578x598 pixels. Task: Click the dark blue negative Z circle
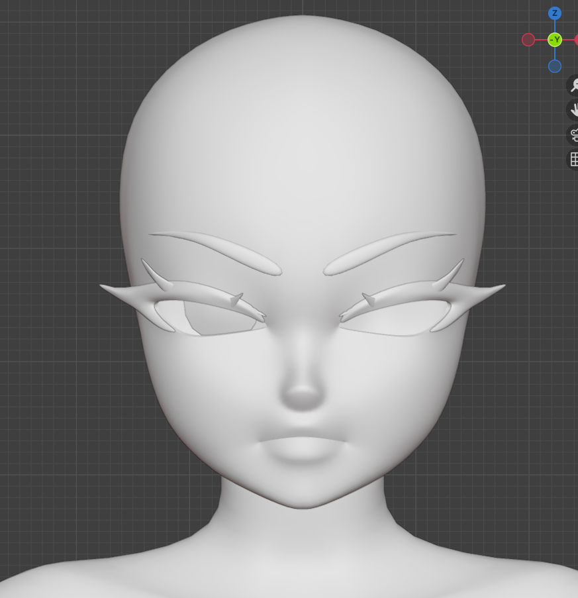pyautogui.click(x=555, y=66)
